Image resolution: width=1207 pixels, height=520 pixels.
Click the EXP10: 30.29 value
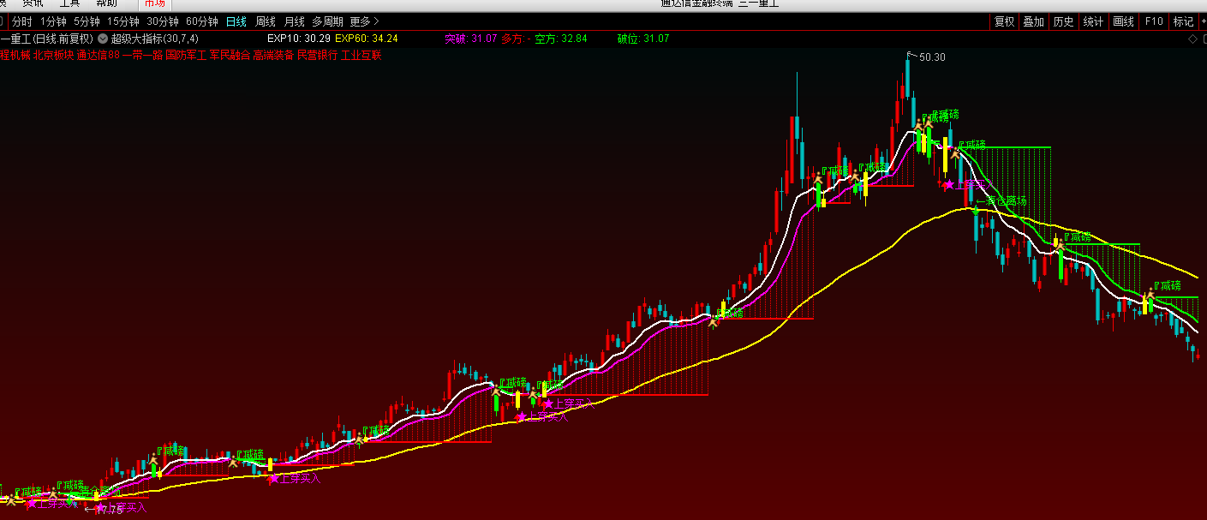click(x=299, y=39)
